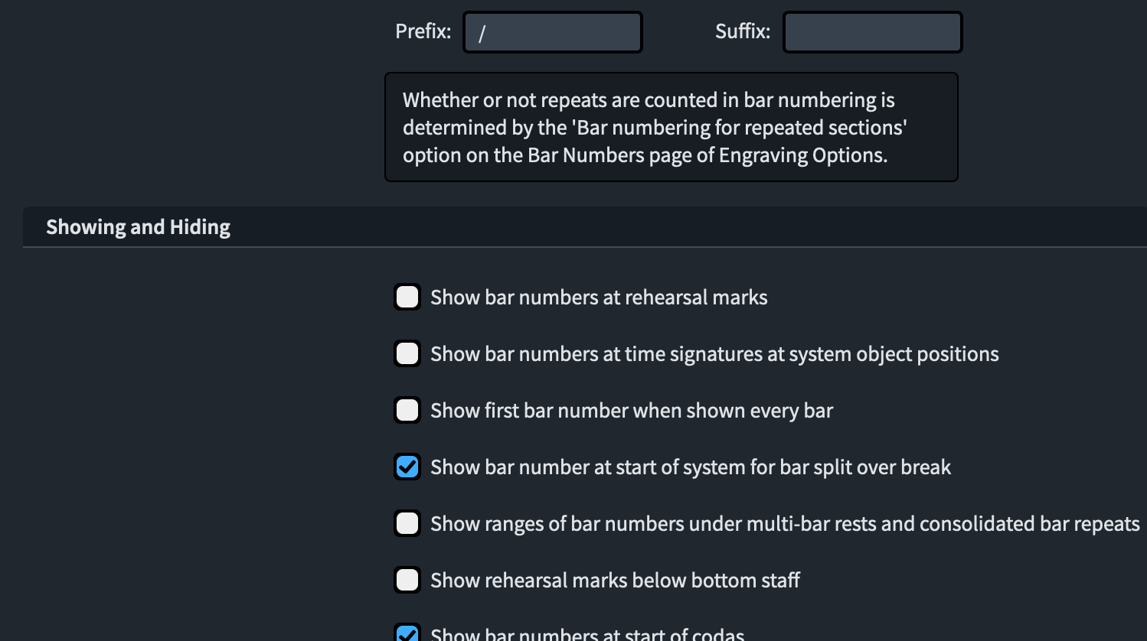Enable Show bar numbers at rehearsal marks checkbox

pos(407,297)
